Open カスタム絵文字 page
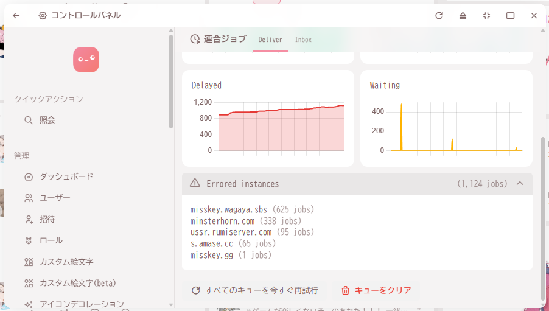This screenshot has width=549, height=311. (x=66, y=262)
